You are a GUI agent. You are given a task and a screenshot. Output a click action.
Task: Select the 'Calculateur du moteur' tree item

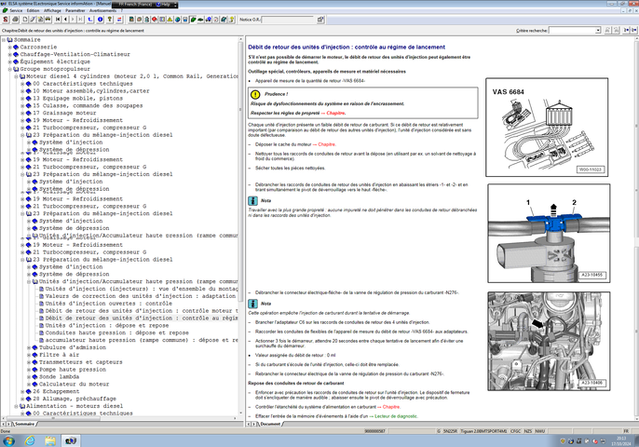74,385
